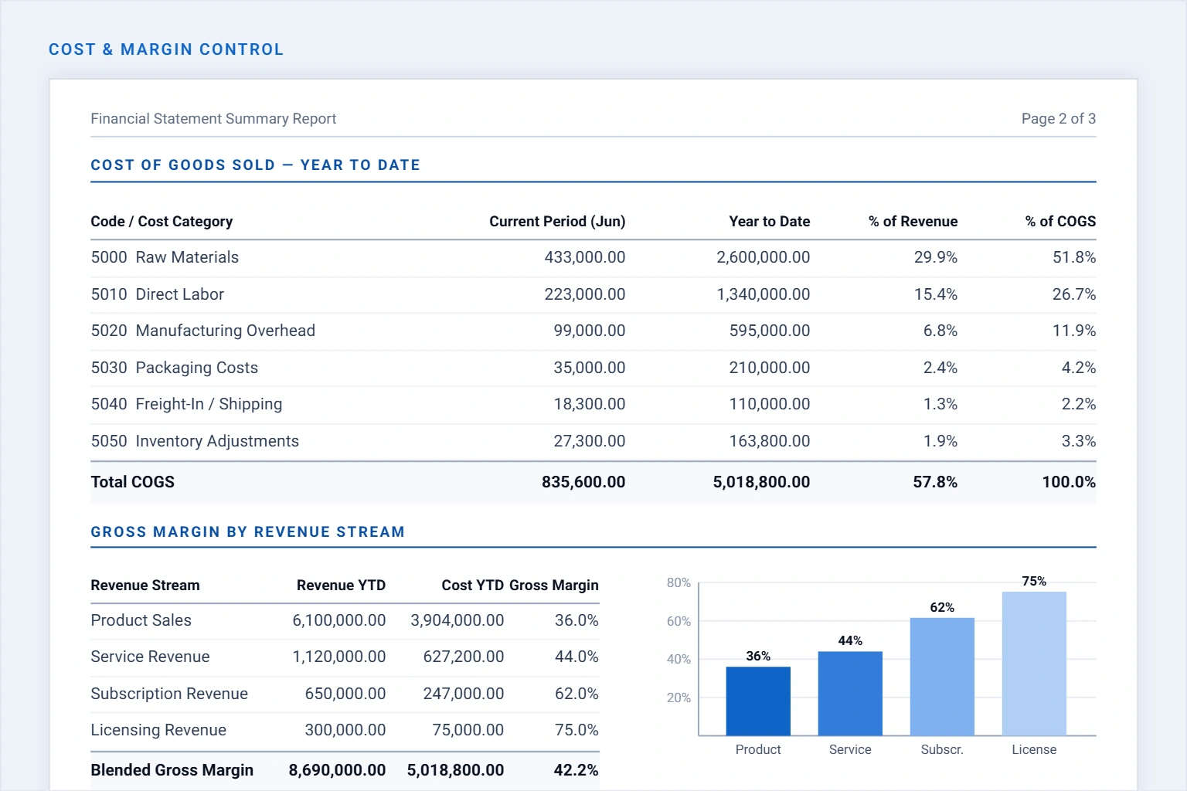
Task: Click the 80% chart axis label
Action: (679, 582)
